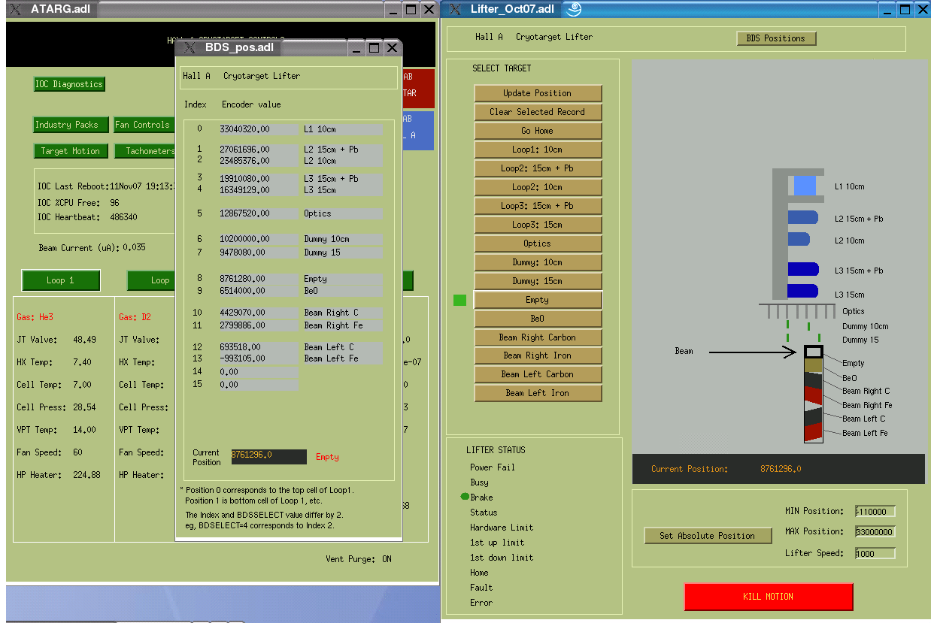Open BDS Positions from the Lifter window
Image resolution: width=931 pixels, height=623 pixels.
point(775,38)
